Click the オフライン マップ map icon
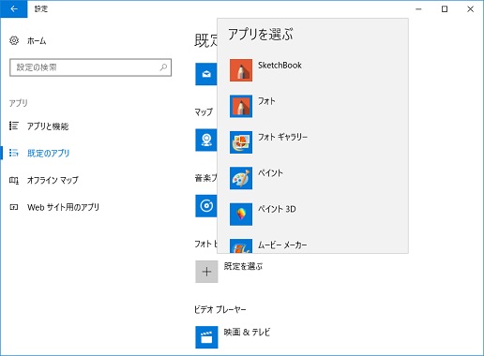Image resolution: width=484 pixels, height=356 pixels. 14,180
